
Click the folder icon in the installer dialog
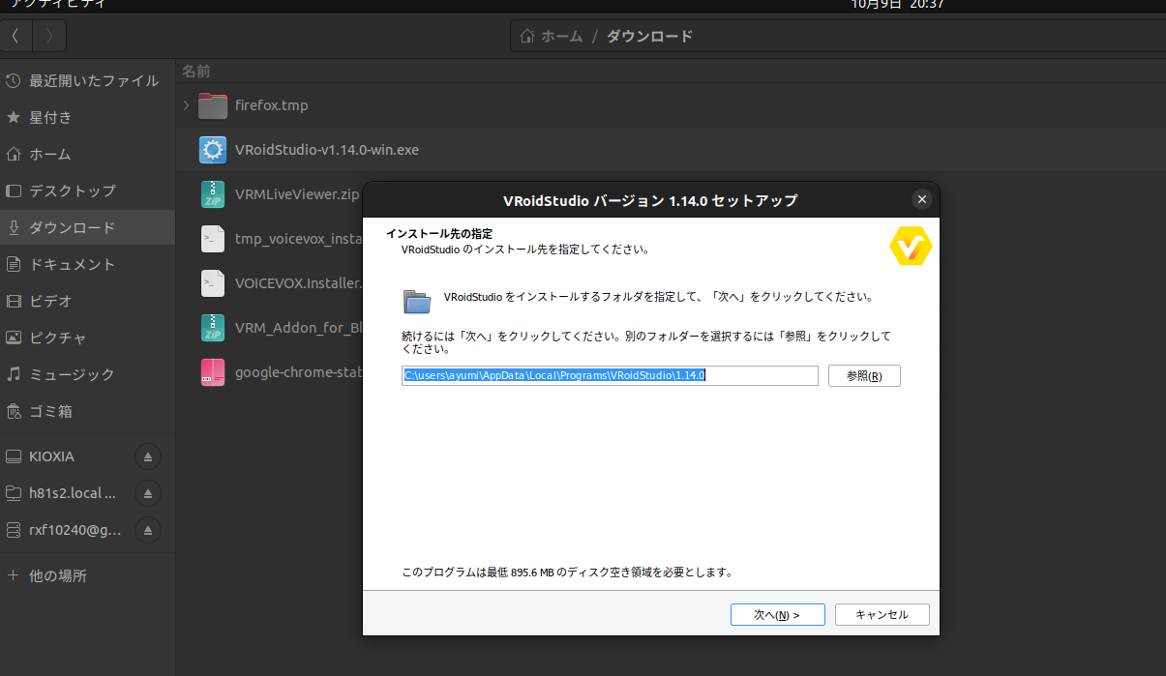pyautogui.click(x=417, y=302)
